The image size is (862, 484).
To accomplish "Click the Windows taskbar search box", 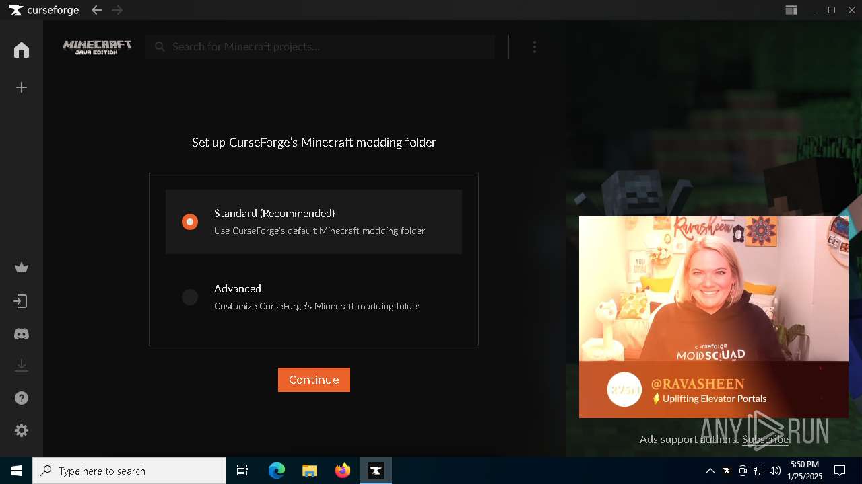I will [129, 471].
